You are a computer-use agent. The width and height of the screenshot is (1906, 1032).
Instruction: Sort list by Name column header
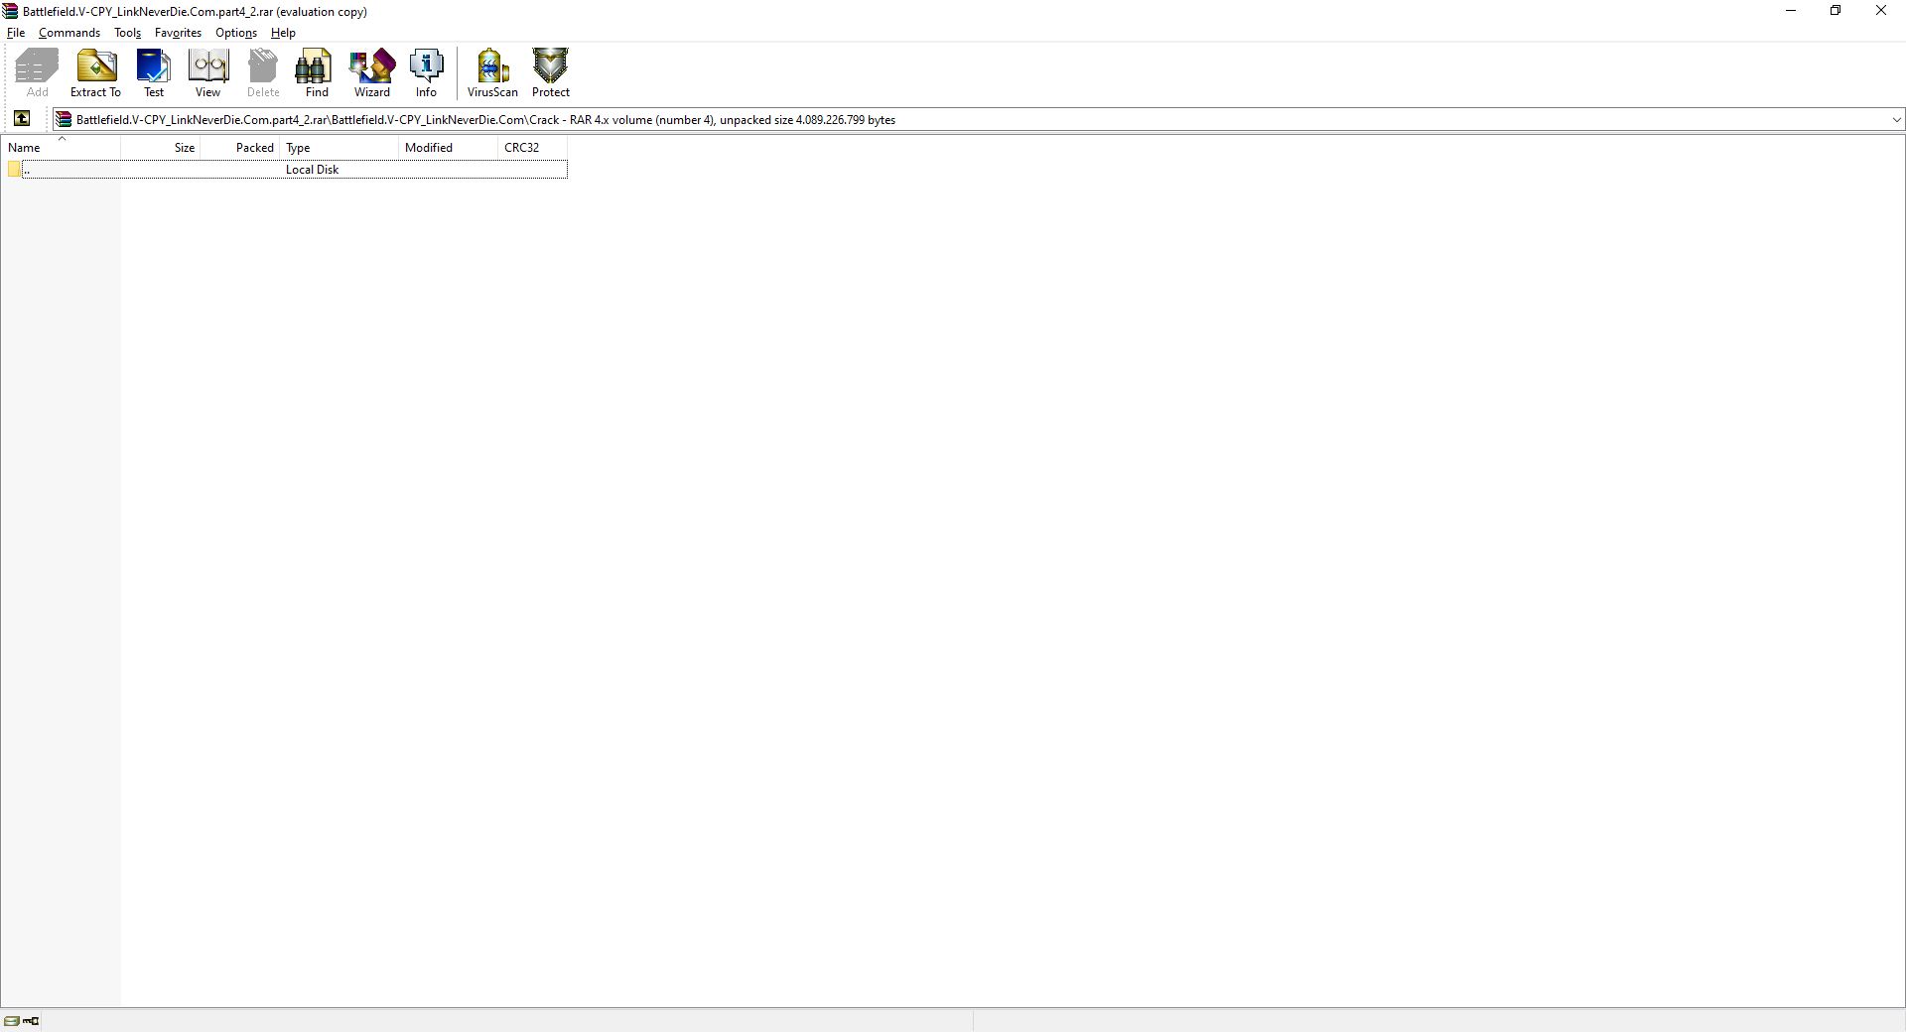60,148
